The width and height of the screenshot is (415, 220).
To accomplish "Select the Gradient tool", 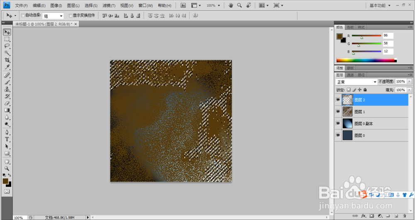I will pos(7,110).
